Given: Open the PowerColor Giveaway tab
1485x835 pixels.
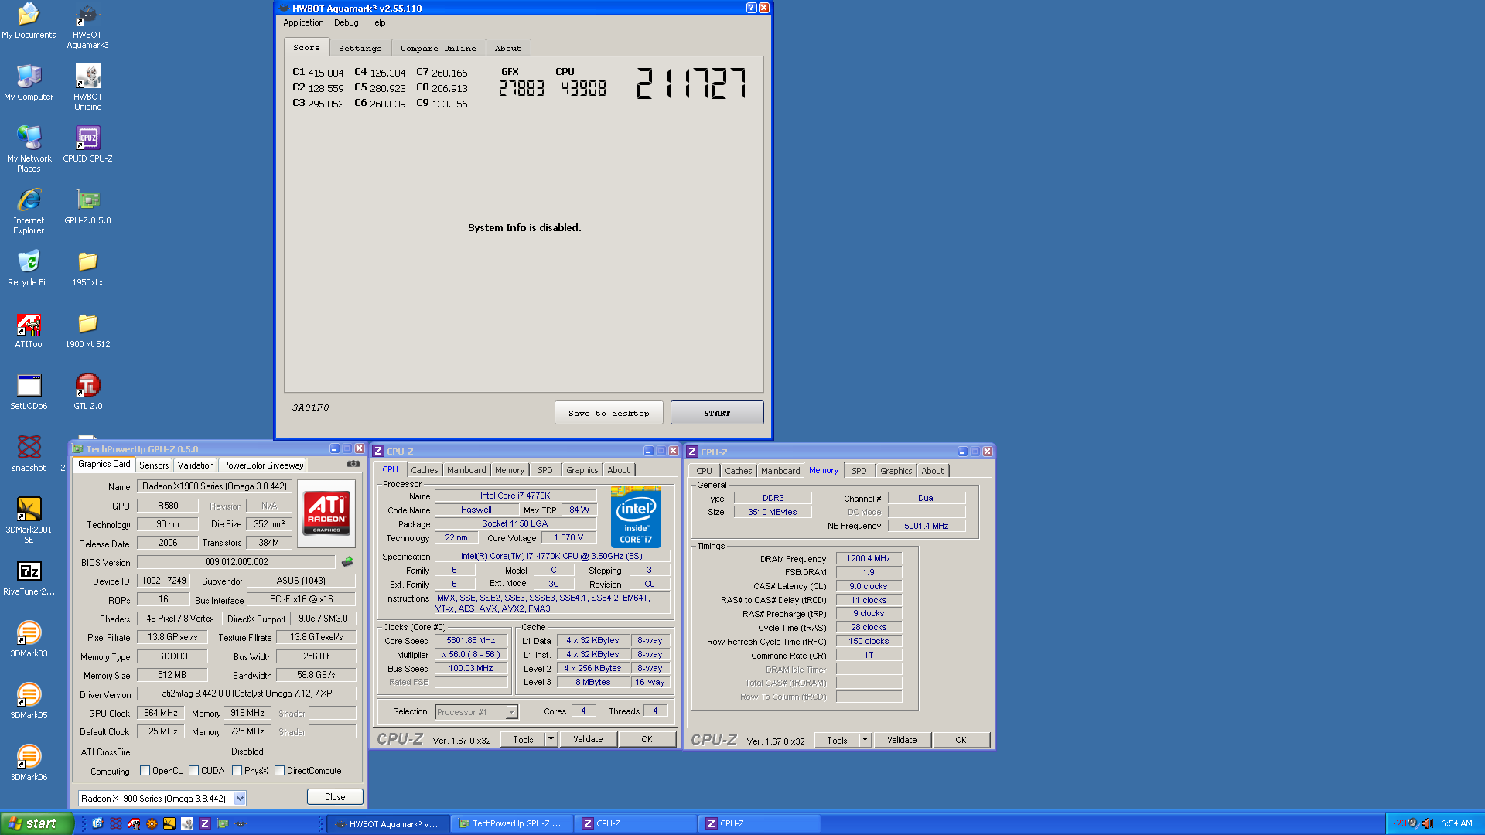Looking at the screenshot, I should (263, 465).
